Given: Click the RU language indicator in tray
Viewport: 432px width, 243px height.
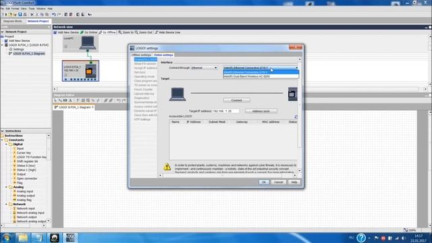Looking at the screenshot, I should point(352,238).
